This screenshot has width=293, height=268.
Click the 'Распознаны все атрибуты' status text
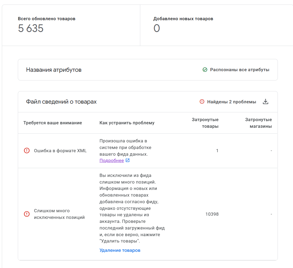[240, 70]
